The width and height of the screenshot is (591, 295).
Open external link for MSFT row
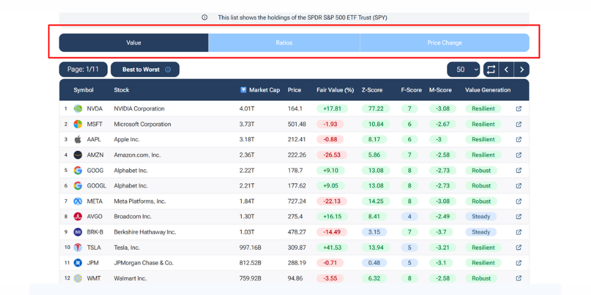519,124
